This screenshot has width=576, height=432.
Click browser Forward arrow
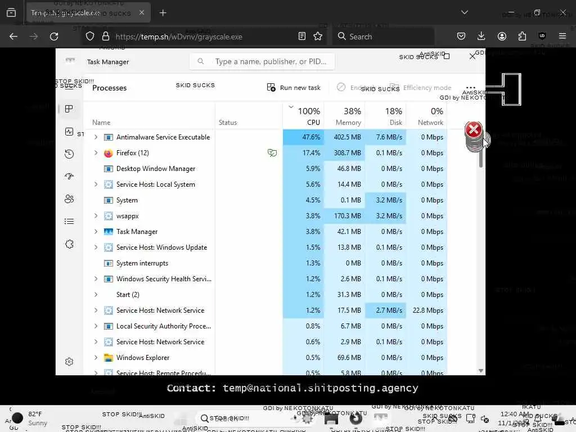coord(33,37)
